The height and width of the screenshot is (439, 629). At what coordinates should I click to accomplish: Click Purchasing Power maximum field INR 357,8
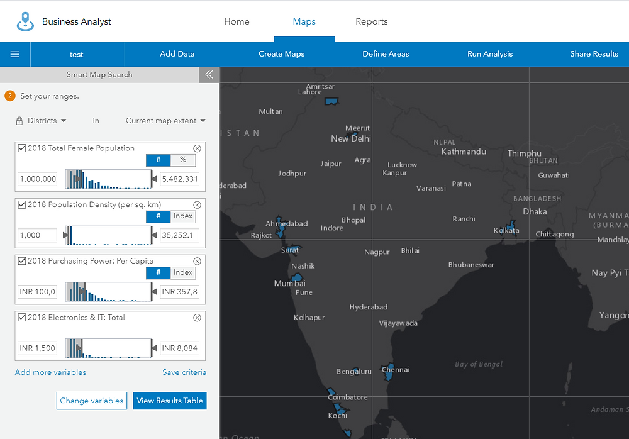180,292
